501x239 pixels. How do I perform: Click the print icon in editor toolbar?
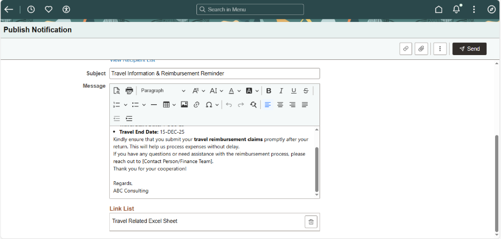pos(129,91)
